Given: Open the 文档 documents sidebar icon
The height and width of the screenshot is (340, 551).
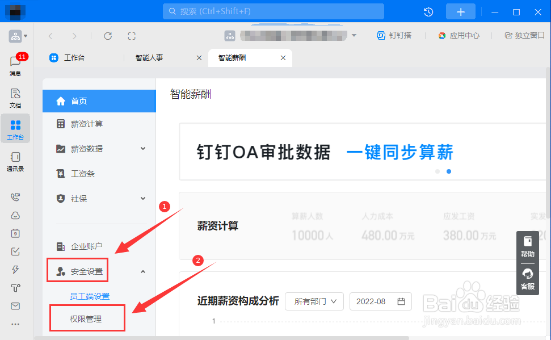Looking at the screenshot, I should pyautogui.click(x=15, y=98).
